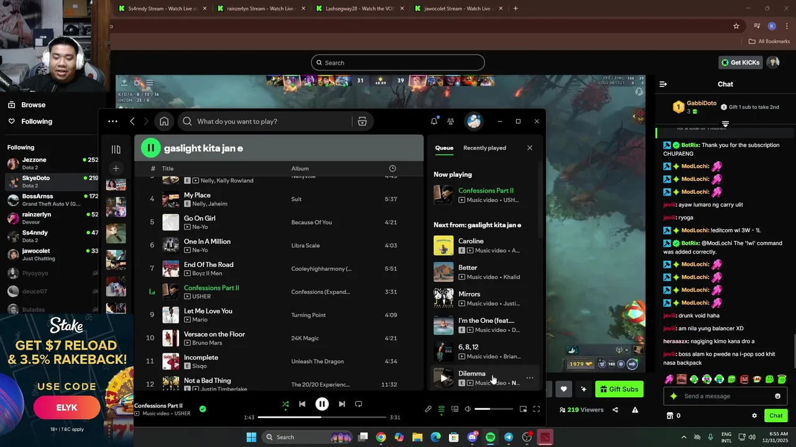The image size is (796, 447).
Task: Go back in Spotify navigation
Action: 132,122
